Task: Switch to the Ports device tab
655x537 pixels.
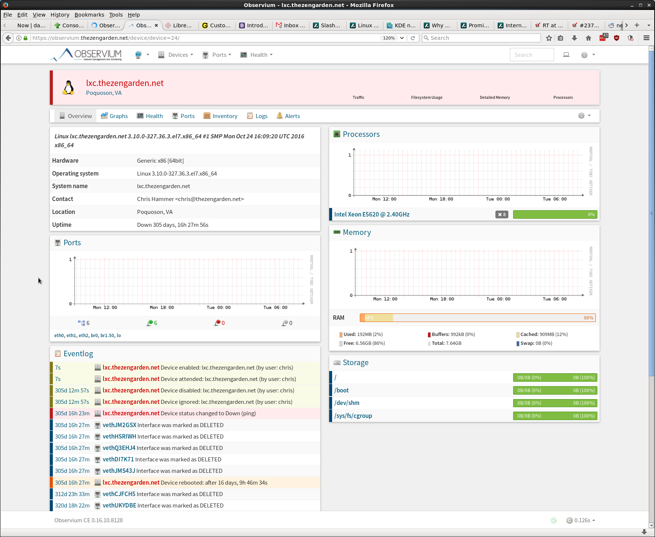Action: click(x=183, y=116)
